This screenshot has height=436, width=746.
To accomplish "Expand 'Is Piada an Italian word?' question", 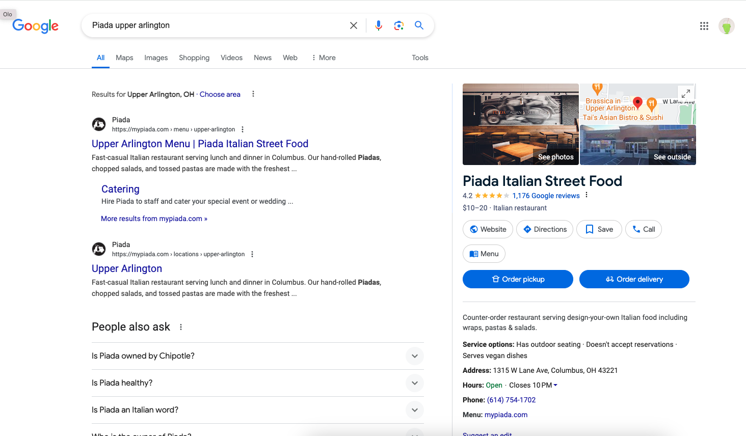I will point(258,410).
